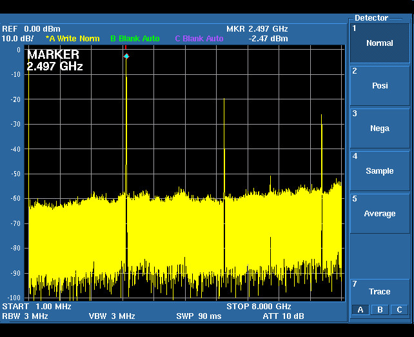This screenshot has width=414, height=337.
Task: Click the STOP 8.000 GHz label
Action: coord(259,307)
